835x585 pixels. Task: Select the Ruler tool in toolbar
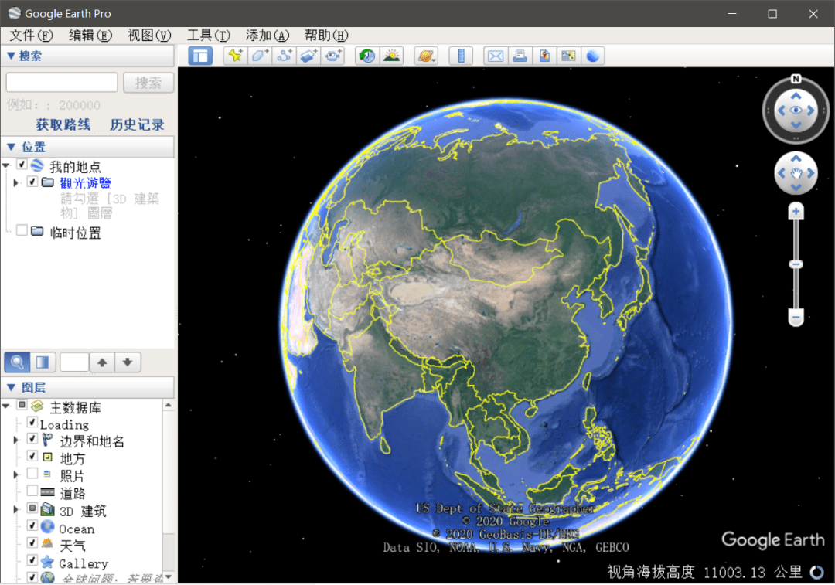(461, 56)
